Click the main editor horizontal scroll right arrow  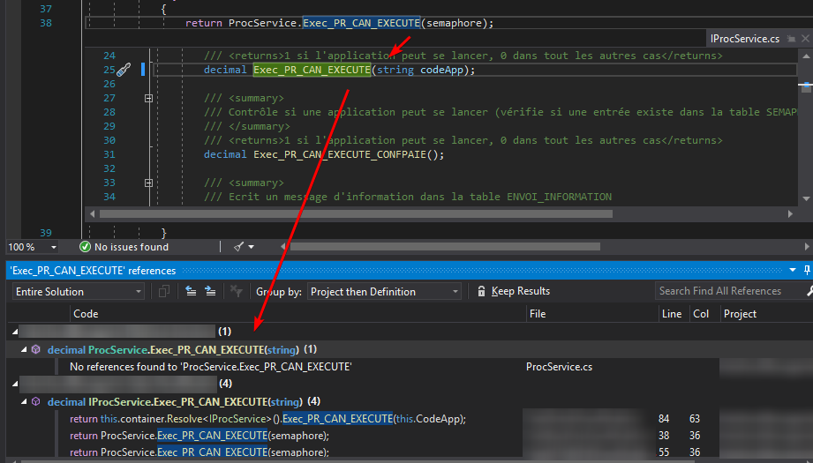point(808,247)
